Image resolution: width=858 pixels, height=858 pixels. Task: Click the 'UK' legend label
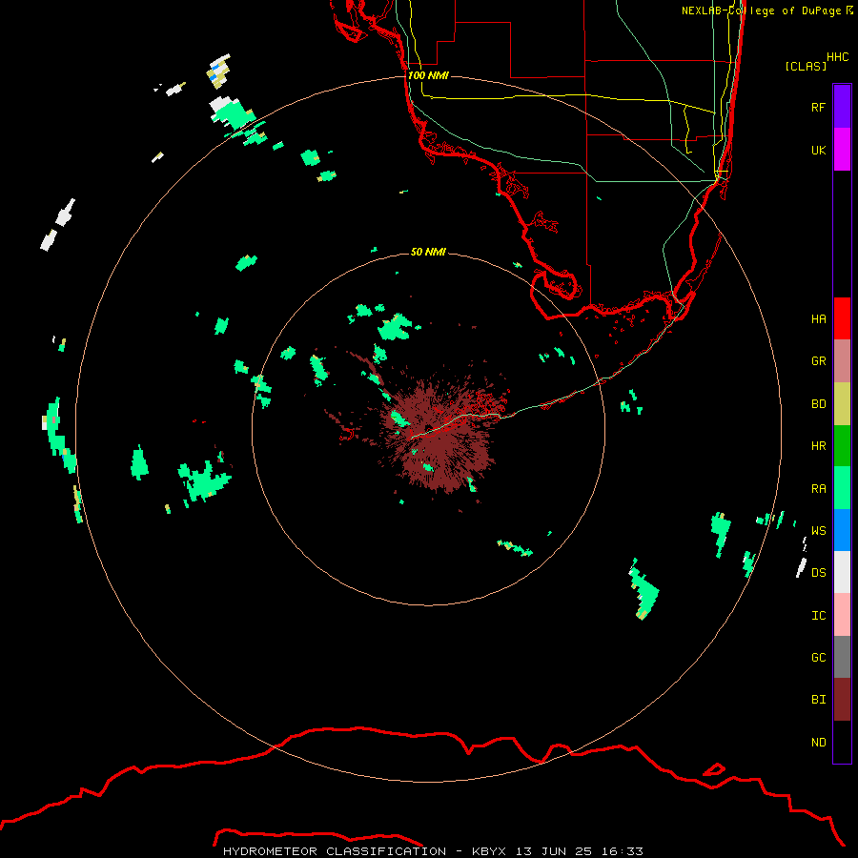tap(818, 150)
